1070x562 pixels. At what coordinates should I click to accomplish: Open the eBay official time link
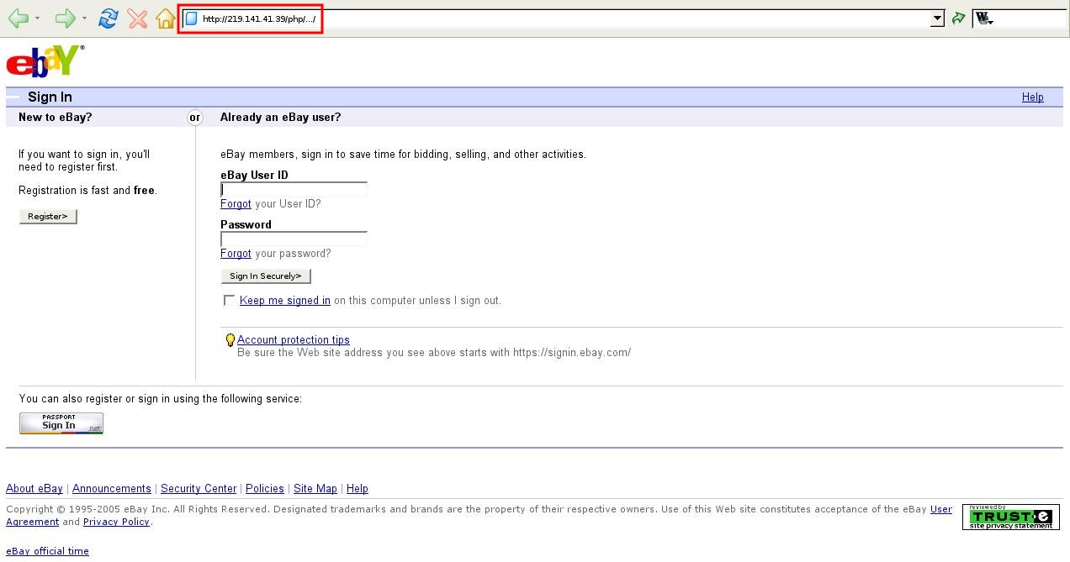47,552
